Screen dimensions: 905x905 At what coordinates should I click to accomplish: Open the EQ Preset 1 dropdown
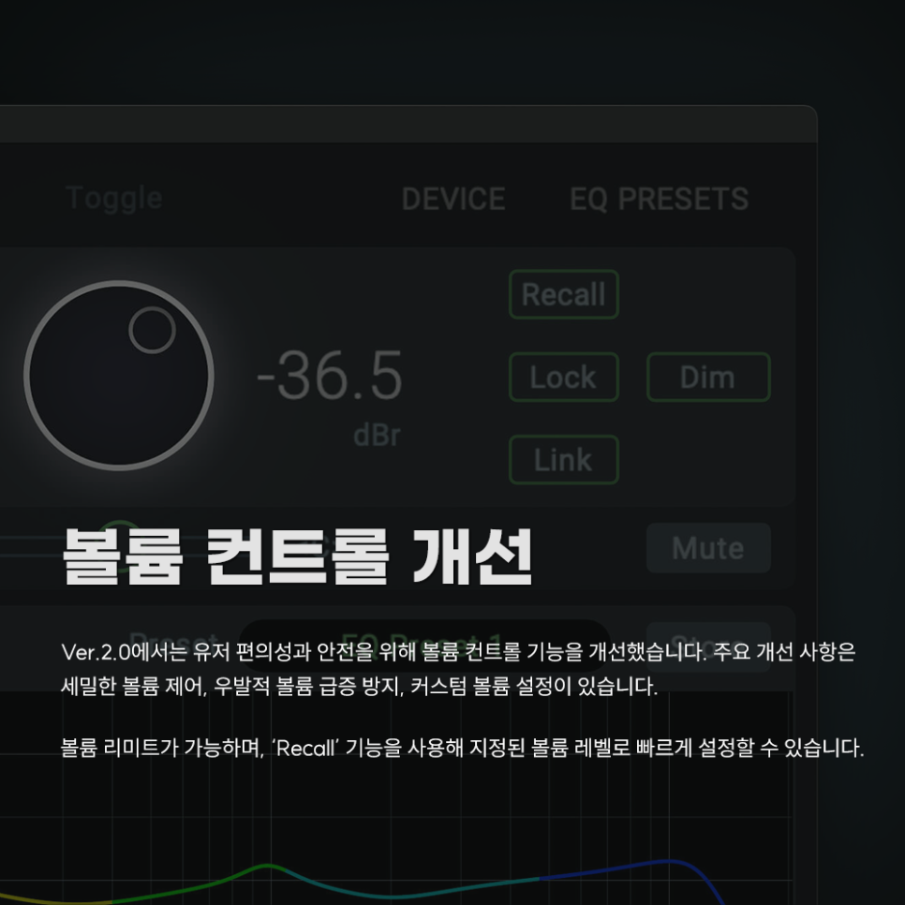424,645
